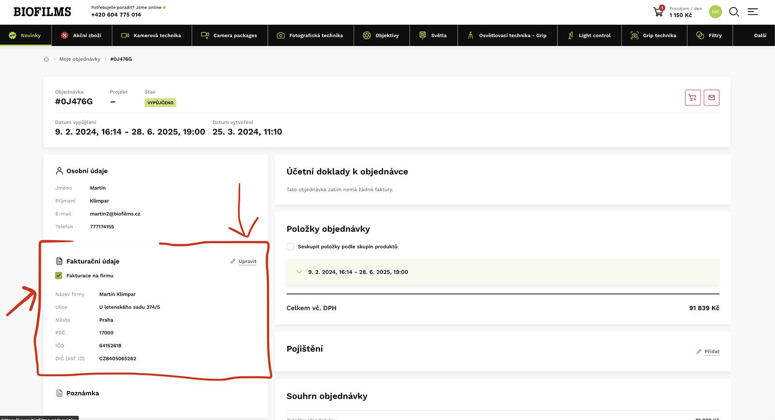
Task: Click the Novinky badge icon
Action: tap(13, 35)
